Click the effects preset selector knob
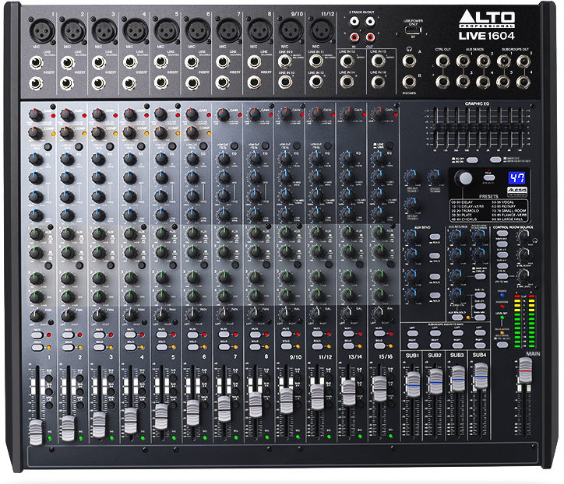Viewport: 564px width, 484px height. tap(464, 178)
